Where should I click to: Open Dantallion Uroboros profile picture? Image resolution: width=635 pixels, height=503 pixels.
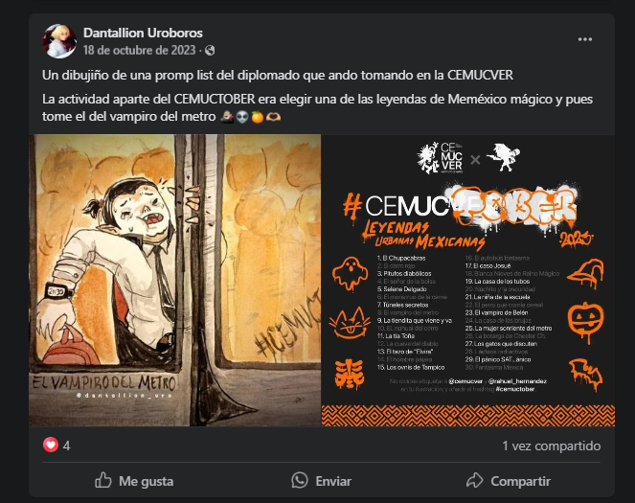[59, 41]
